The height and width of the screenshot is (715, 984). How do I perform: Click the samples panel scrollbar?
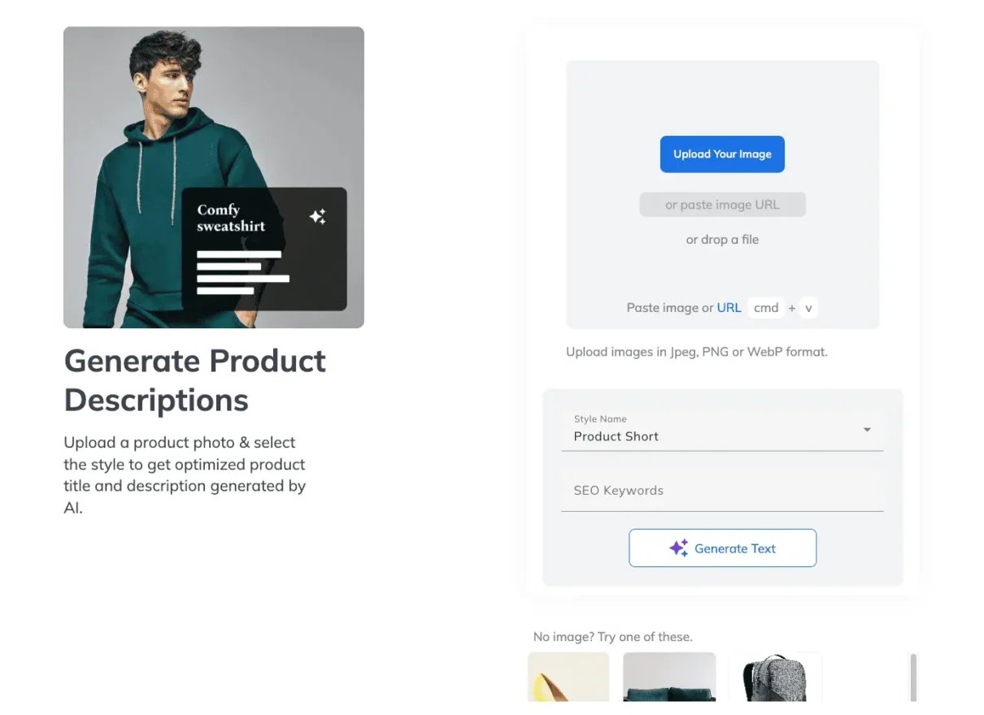tap(912, 677)
